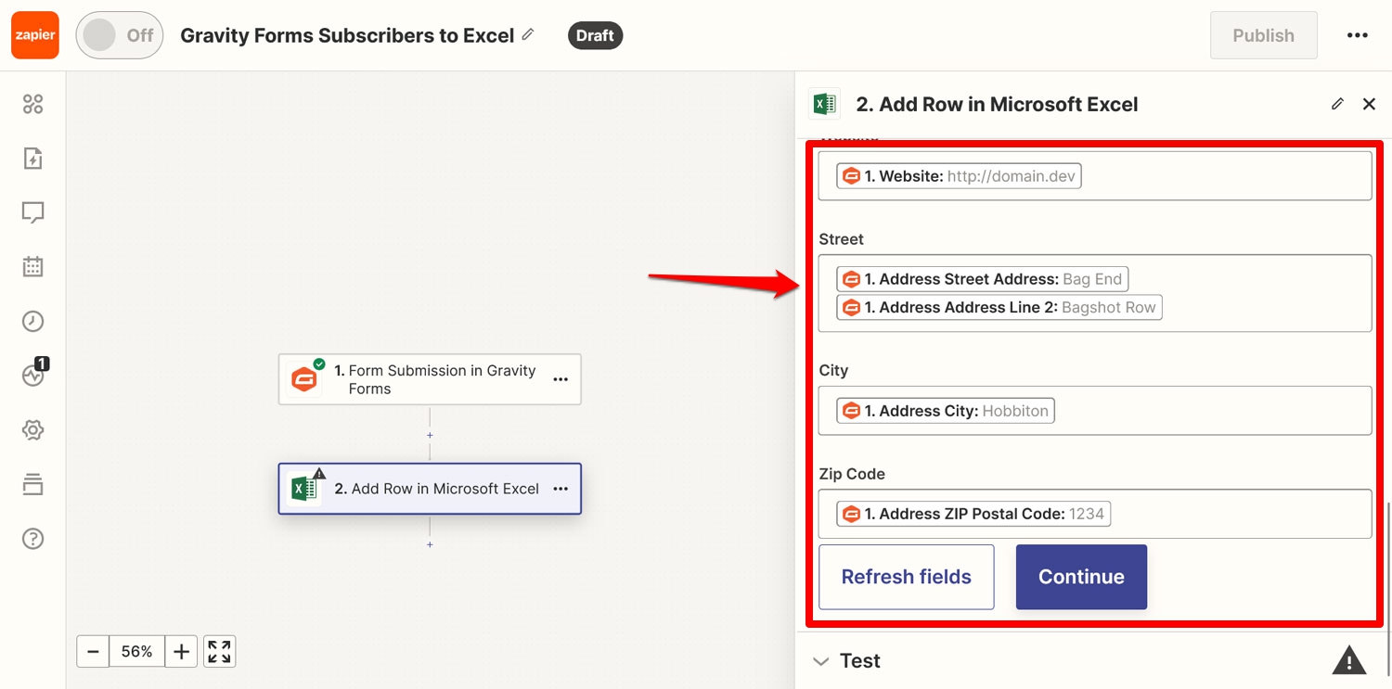
Task: Open the comments sidebar icon
Action: (32, 213)
